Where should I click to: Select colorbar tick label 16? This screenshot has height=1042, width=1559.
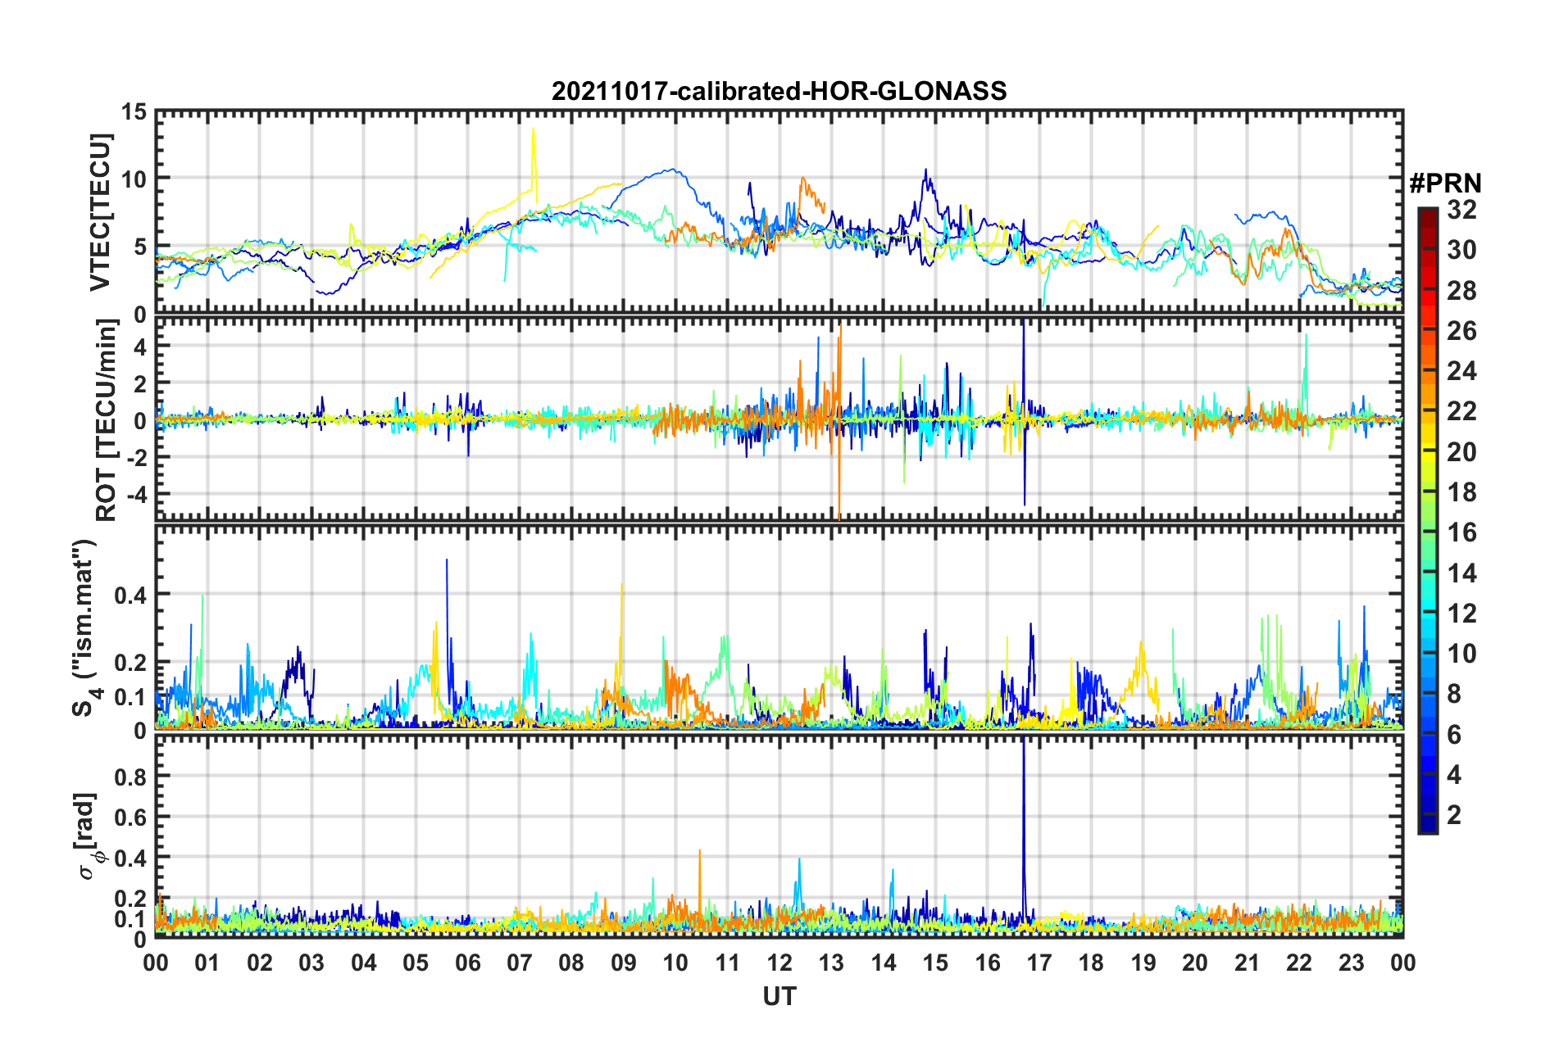[x=1461, y=532]
